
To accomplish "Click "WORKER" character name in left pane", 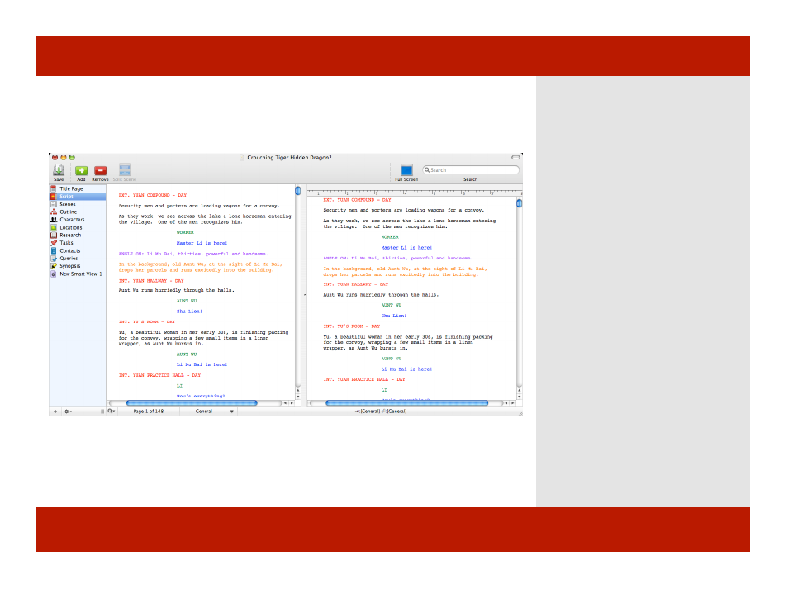I will [185, 232].
